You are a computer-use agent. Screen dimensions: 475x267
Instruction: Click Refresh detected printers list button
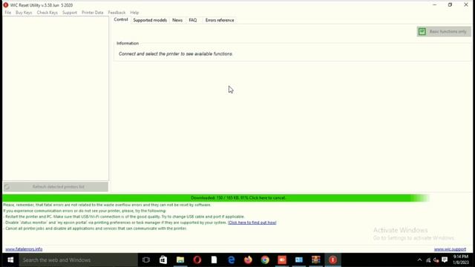pos(56,187)
